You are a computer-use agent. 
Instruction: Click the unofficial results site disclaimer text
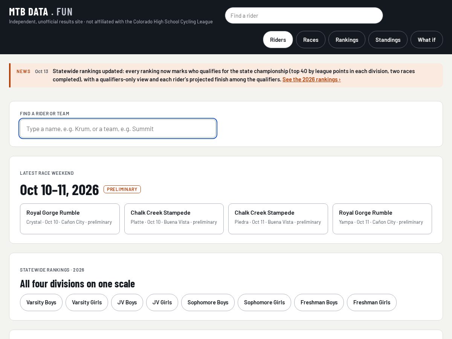click(x=111, y=22)
